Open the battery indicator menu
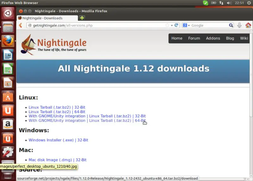Screen dimensions: 253x181 click(x=214, y=3)
